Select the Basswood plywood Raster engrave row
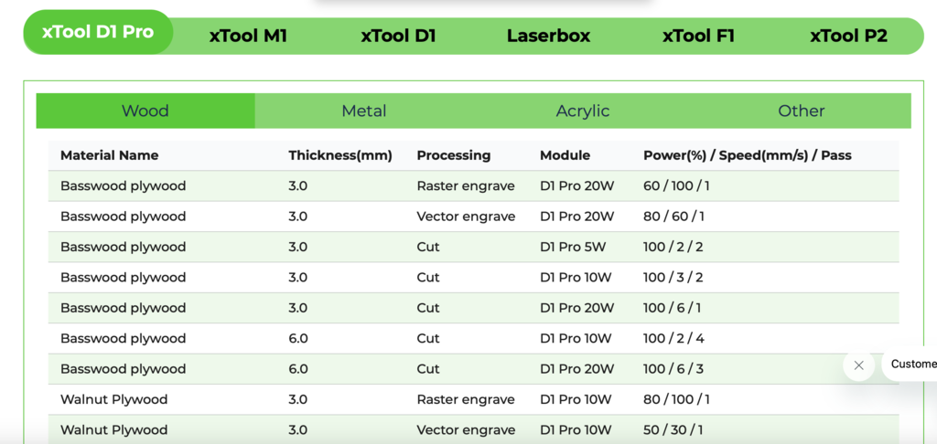 (x=473, y=185)
